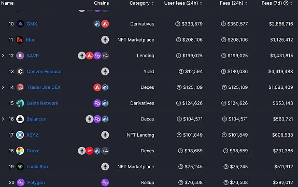Screen dimensions: 298x187
Task: Show +4 more chains for AAVE
Action: pyautogui.click(x=105, y=56)
